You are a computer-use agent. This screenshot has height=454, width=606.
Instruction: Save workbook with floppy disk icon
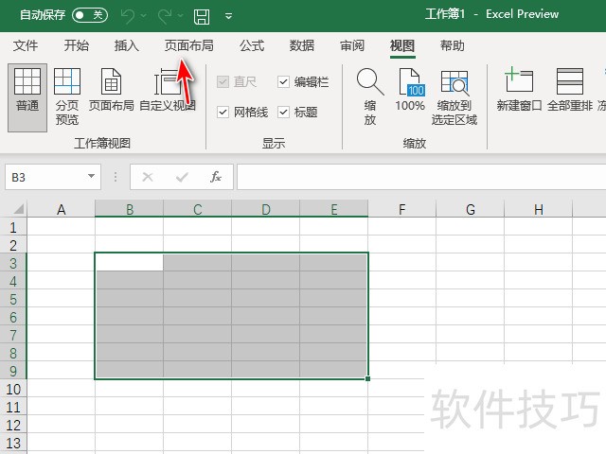click(x=202, y=16)
